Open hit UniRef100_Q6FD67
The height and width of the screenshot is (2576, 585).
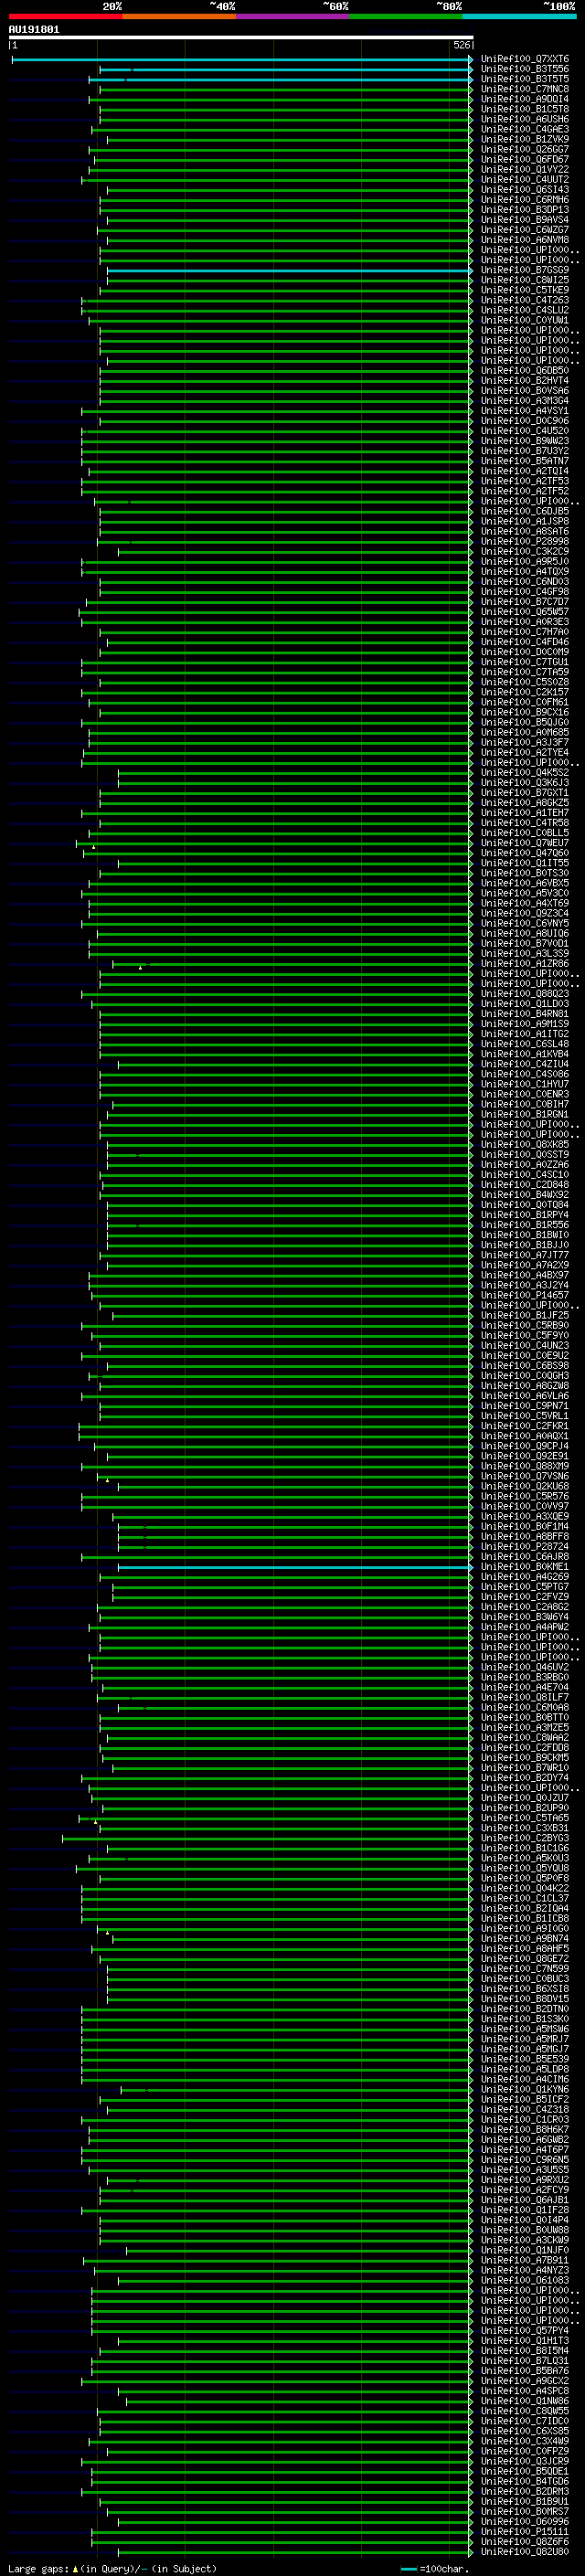tap(525, 159)
